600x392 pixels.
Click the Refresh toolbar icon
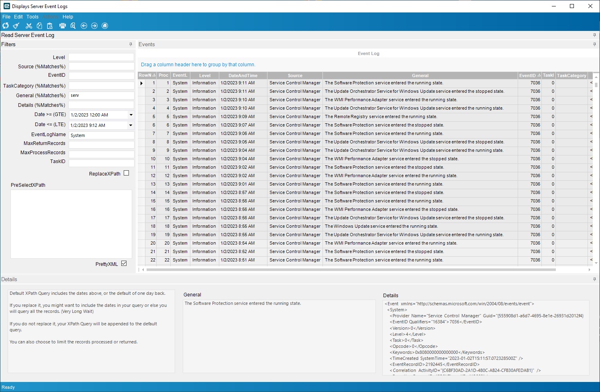point(6,26)
